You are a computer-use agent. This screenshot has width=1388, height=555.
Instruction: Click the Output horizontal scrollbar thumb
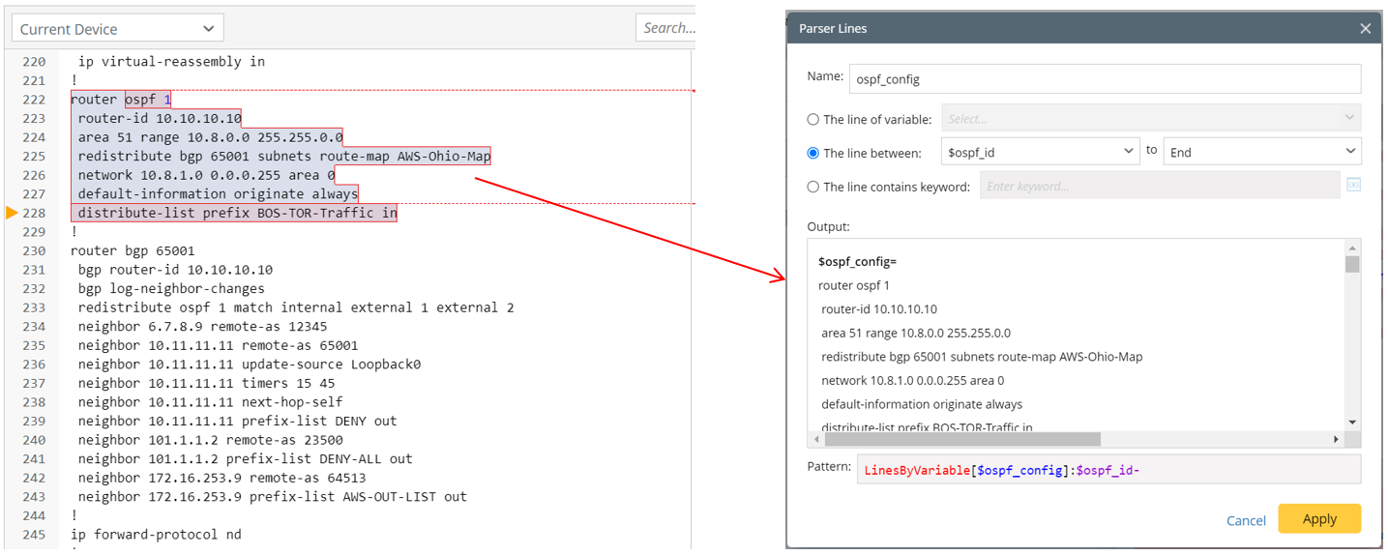pos(962,439)
